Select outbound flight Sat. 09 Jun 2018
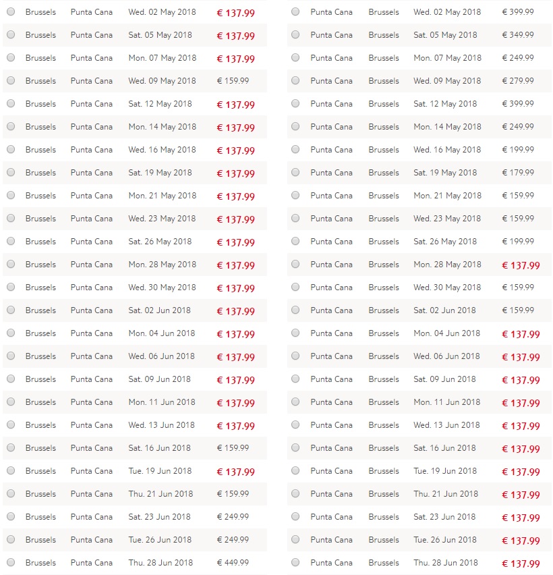This screenshot has width=553, height=575. click(11, 379)
